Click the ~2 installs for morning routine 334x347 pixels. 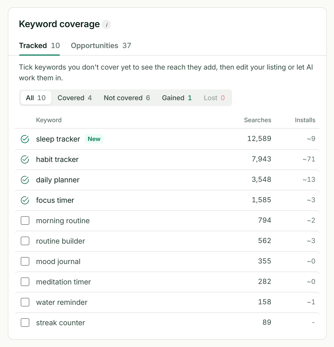click(311, 220)
